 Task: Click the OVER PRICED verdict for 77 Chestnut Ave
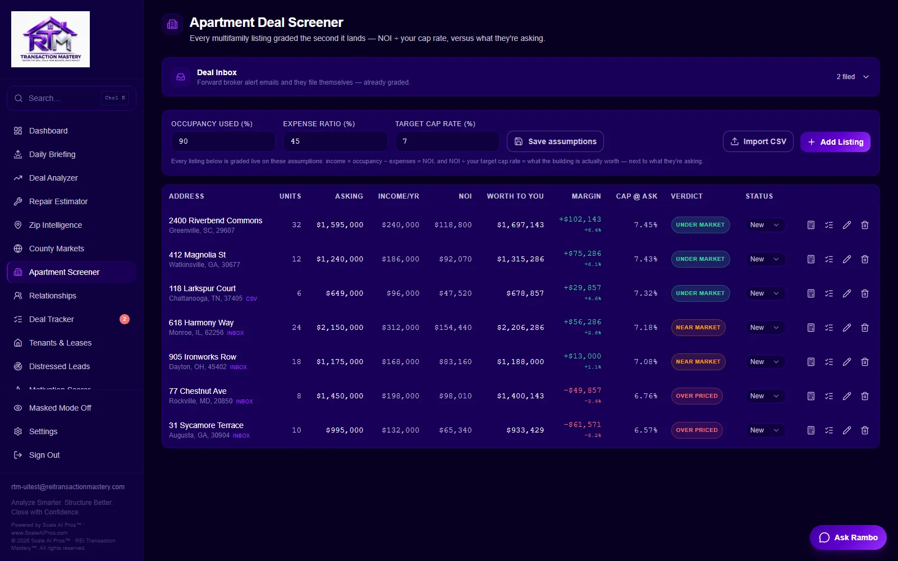[x=697, y=396]
